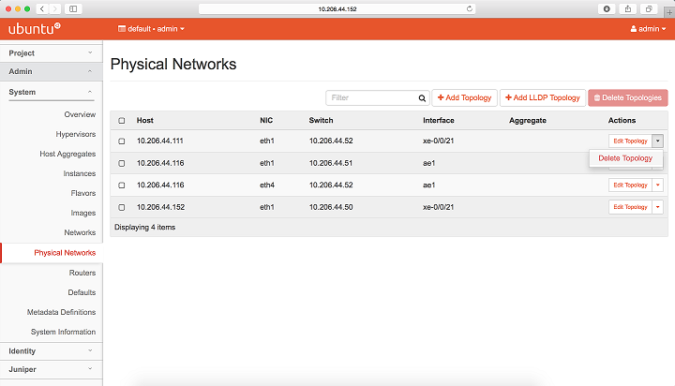Image resolution: width=675 pixels, height=386 pixels.
Task: Click the Host column header
Action: click(x=145, y=121)
